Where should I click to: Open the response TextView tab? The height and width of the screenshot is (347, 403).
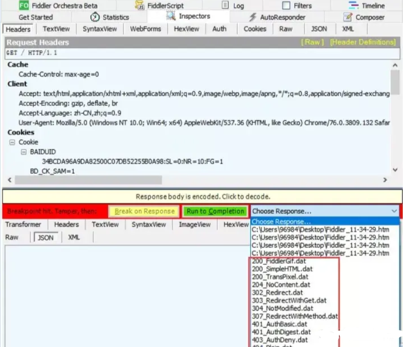point(105,224)
